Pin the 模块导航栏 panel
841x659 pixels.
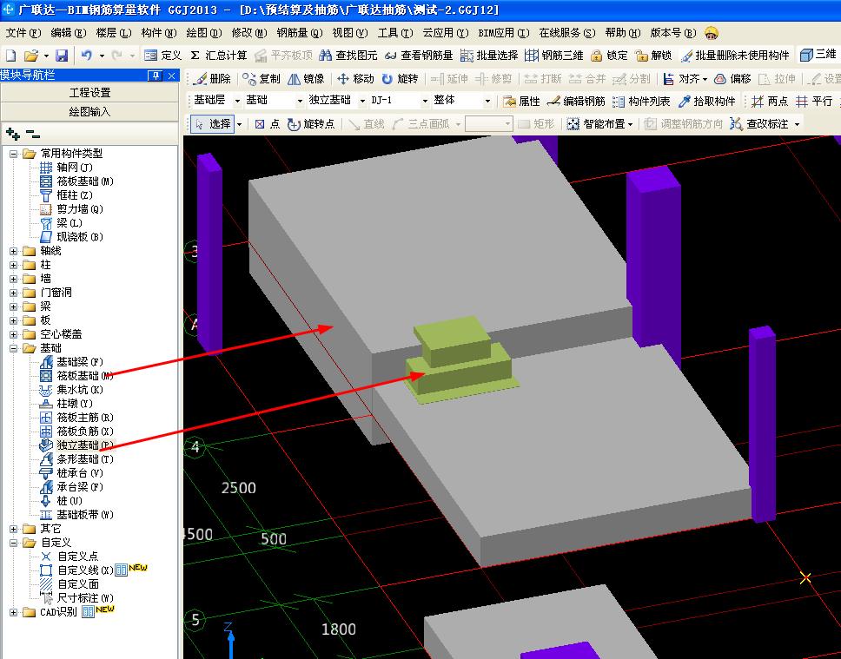coord(155,76)
